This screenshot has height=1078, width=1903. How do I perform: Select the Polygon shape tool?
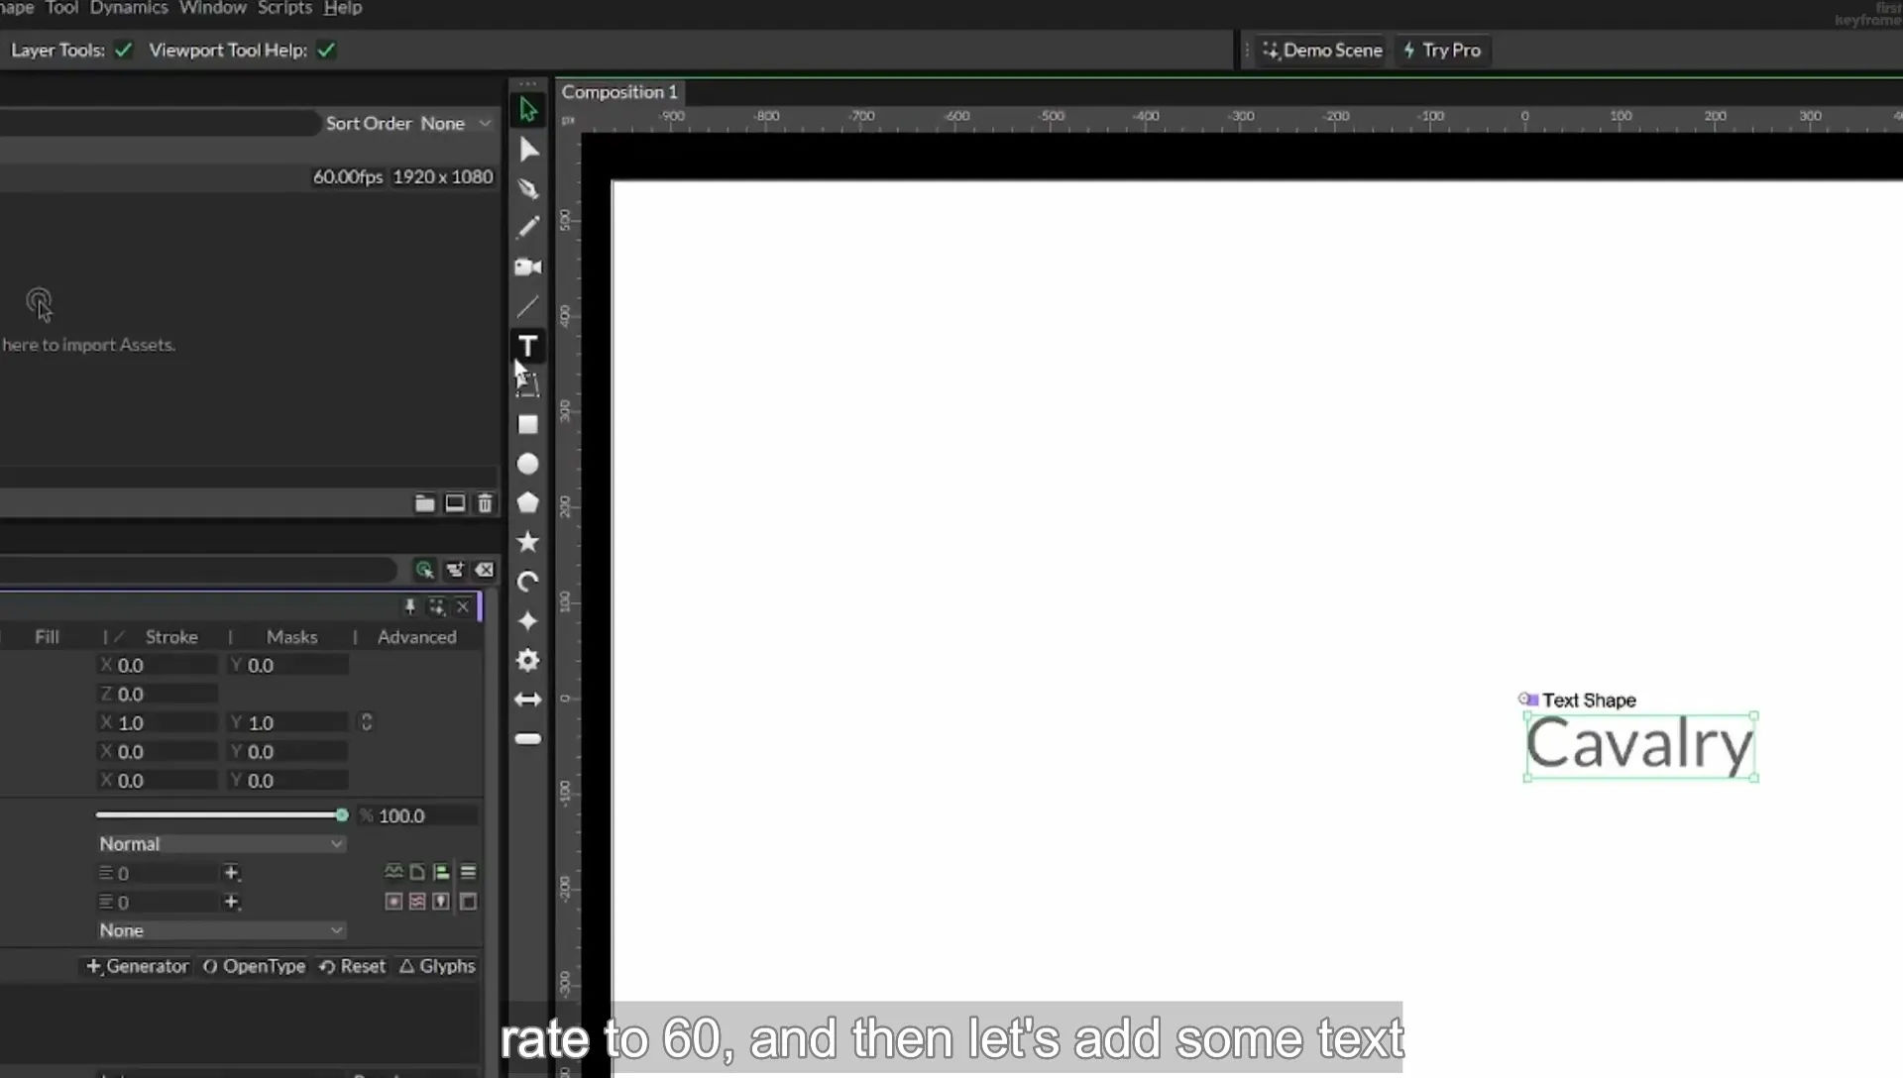(528, 502)
